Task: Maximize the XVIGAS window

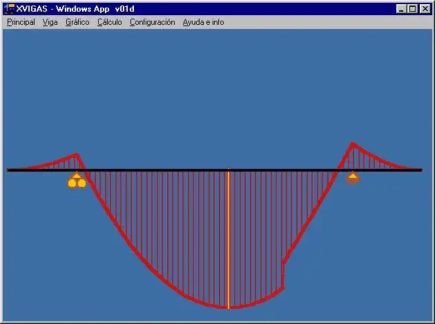Action: click(412, 9)
